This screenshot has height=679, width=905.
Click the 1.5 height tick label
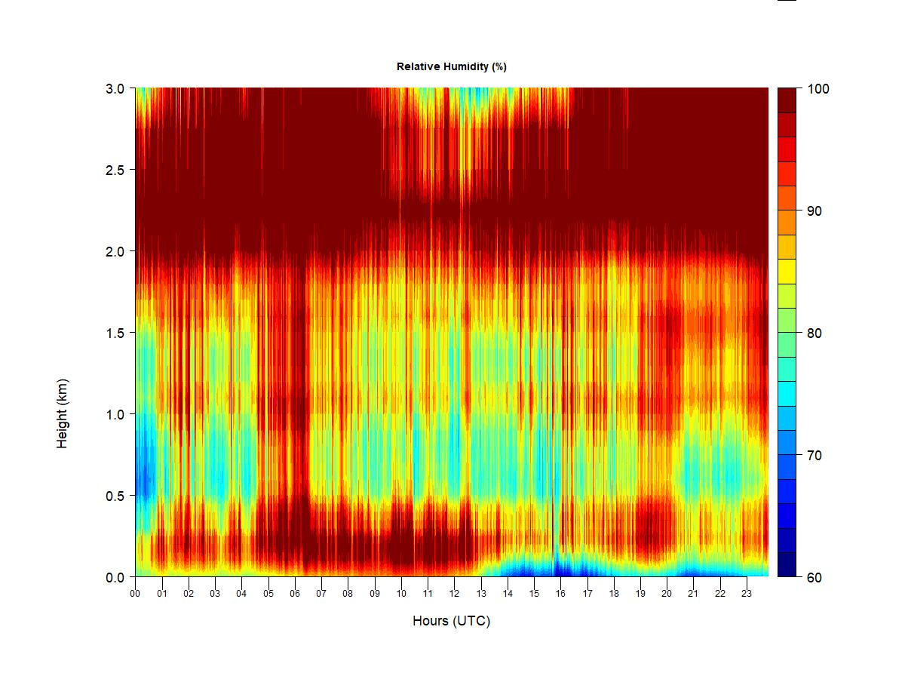click(x=116, y=333)
